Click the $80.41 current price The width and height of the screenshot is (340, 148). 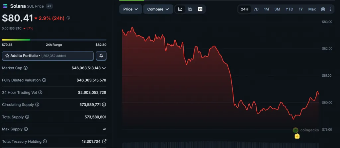tap(18, 18)
